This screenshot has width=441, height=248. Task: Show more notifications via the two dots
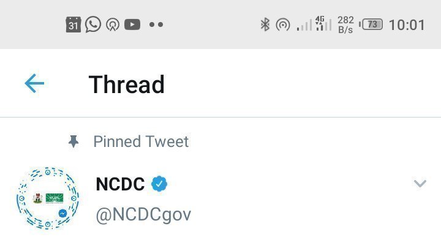pyautogui.click(x=156, y=25)
